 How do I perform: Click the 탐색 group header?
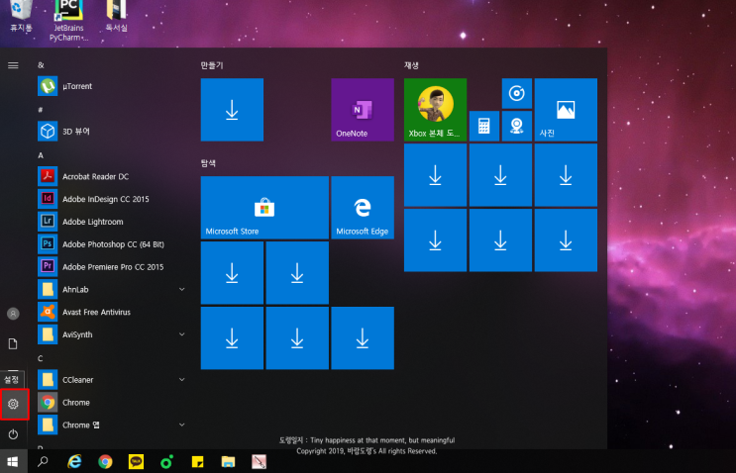[x=208, y=163]
